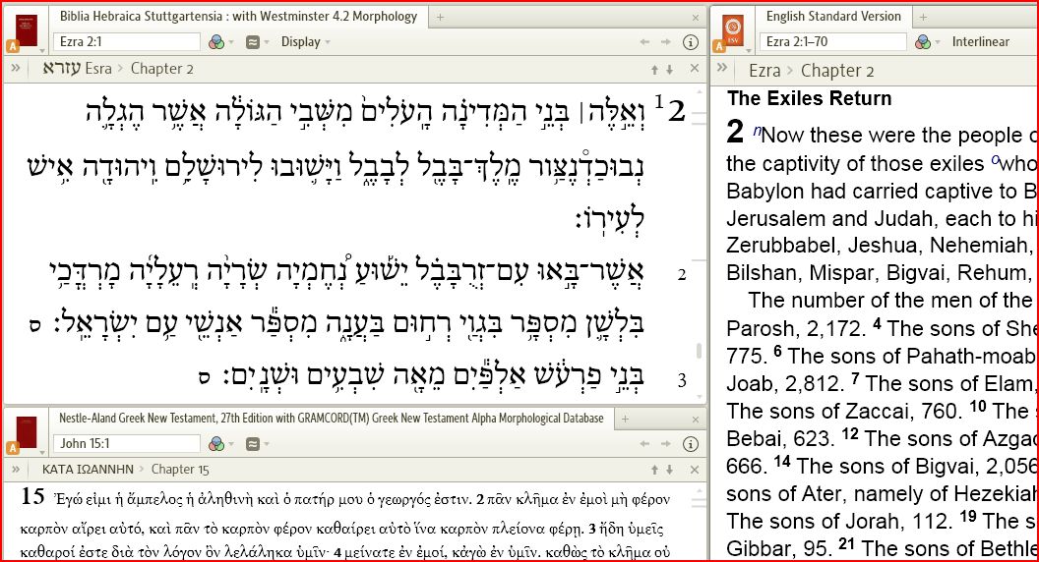
Task: Open the info icon of Nestle-Aland panel
Action: coord(690,443)
